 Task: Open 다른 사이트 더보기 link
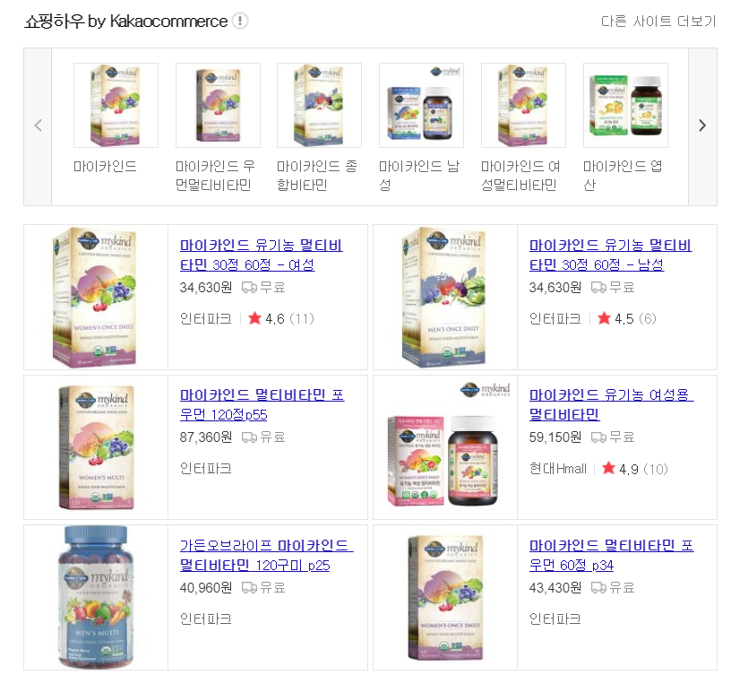(658, 22)
